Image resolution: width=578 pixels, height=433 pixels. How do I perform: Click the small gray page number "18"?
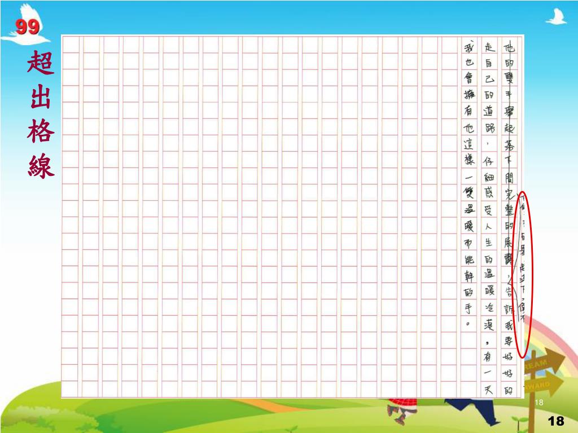[x=539, y=403]
